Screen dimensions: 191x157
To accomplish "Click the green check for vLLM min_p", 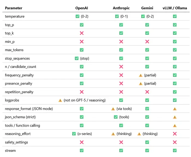I will point(175,42).
